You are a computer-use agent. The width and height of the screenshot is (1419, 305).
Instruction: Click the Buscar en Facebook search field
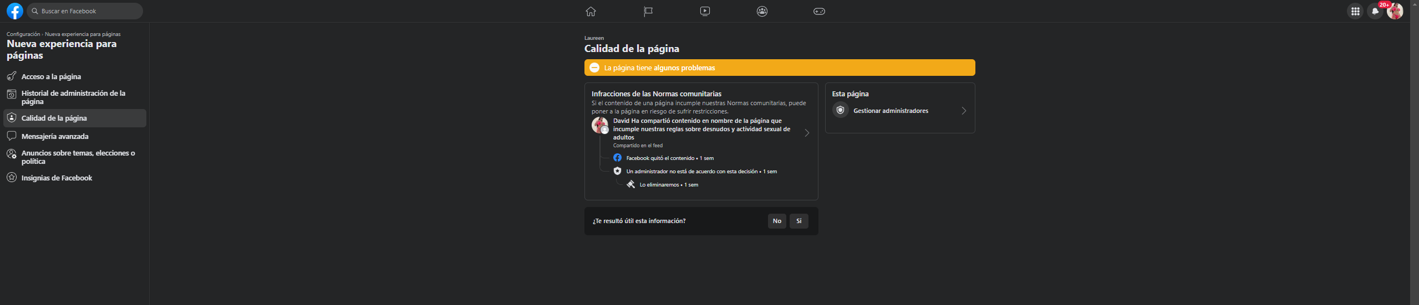85,11
